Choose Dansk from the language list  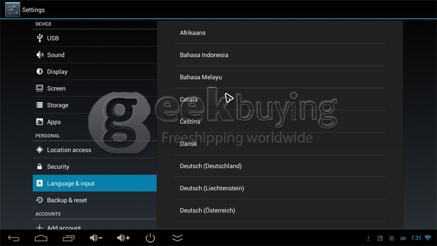tap(280, 144)
